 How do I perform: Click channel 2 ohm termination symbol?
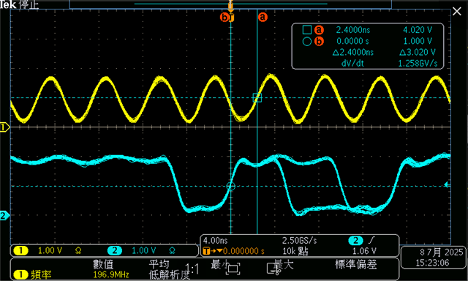coord(173,250)
